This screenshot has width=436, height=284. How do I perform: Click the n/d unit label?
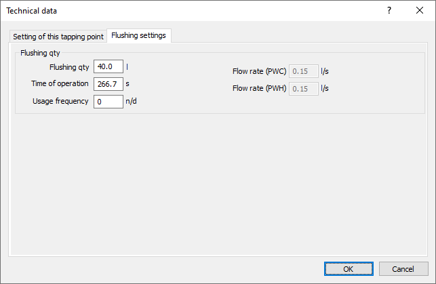click(131, 101)
